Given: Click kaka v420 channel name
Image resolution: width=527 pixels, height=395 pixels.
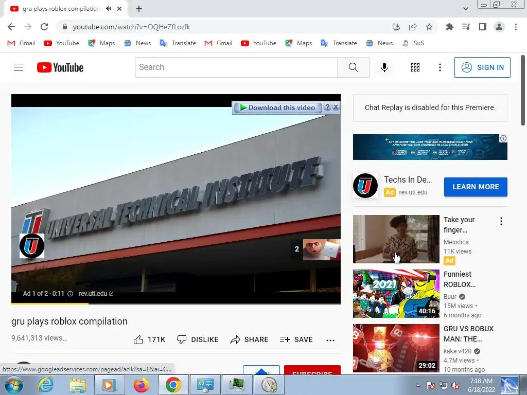Looking at the screenshot, I should 458,351.
